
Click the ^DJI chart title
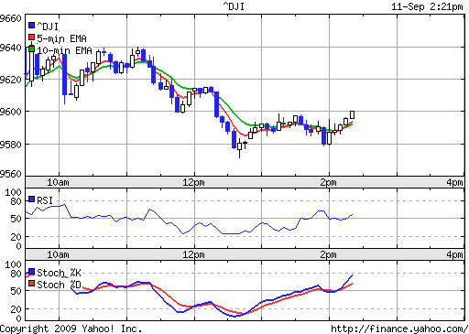pyautogui.click(x=234, y=6)
